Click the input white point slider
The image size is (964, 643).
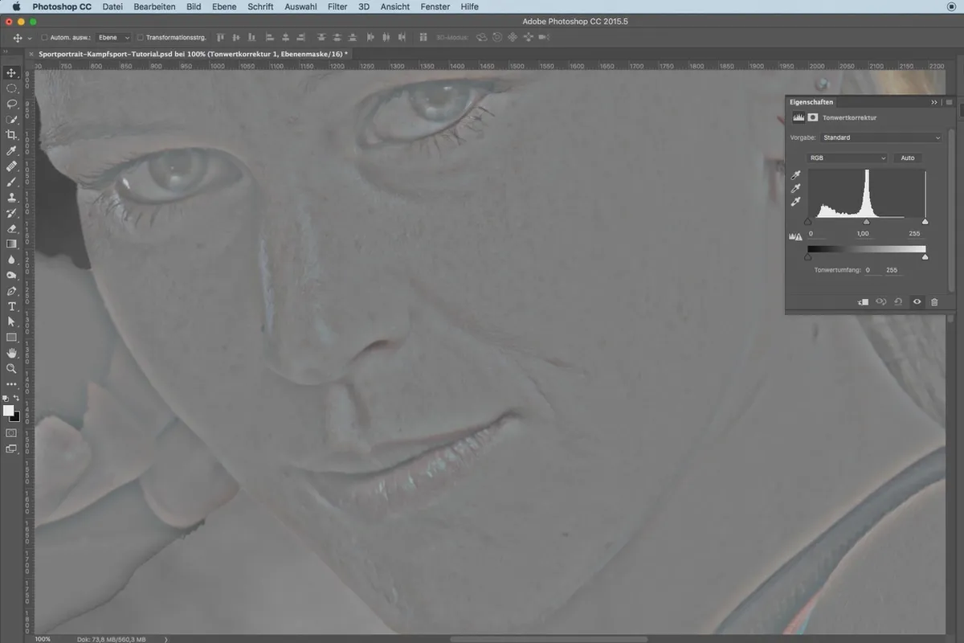925,221
